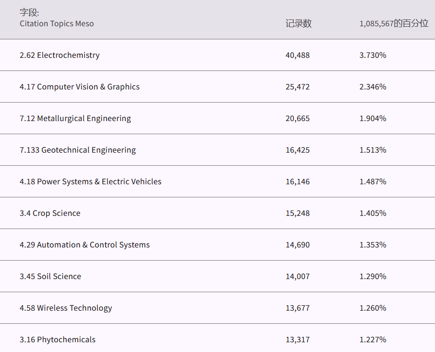Viewport: 435px width, 352px height.
Task: Click the 3.45 Soil Science topic
Action: [x=50, y=276]
